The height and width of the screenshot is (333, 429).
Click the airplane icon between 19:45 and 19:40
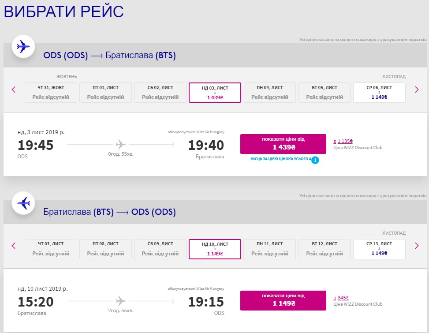click(120, 144)
